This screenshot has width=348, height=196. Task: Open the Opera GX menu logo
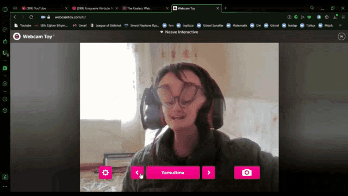tap(5, 9)
